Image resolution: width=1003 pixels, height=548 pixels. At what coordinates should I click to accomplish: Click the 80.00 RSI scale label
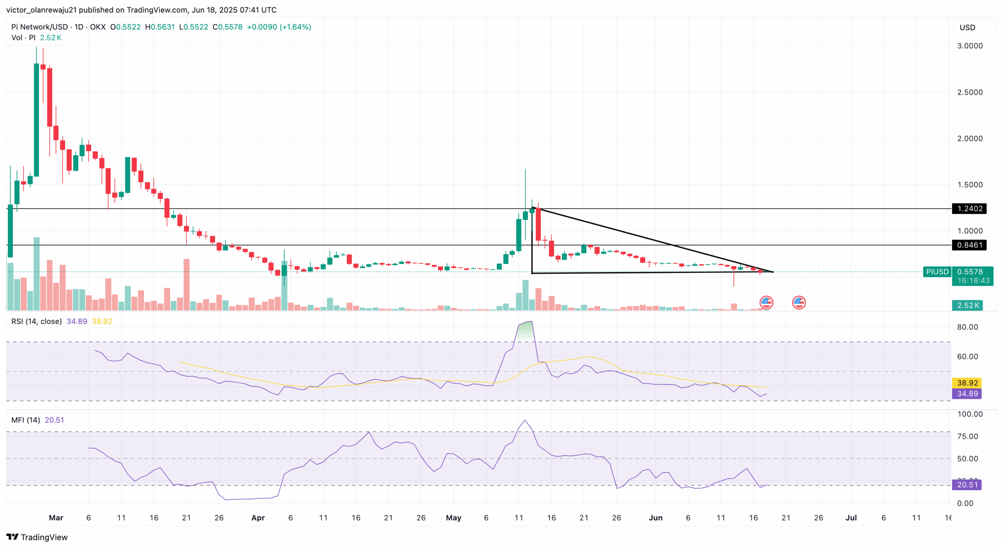tap(967, 327)
